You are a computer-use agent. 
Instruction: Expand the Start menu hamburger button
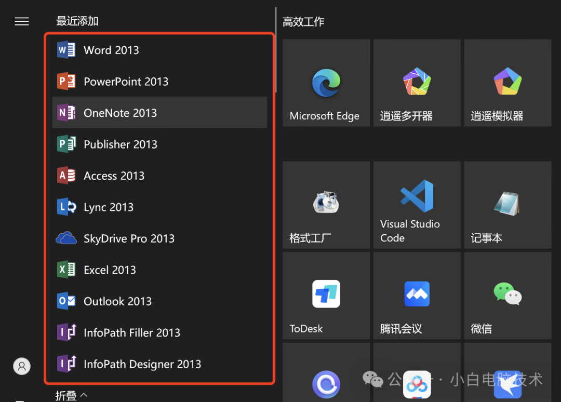(22, 21)
